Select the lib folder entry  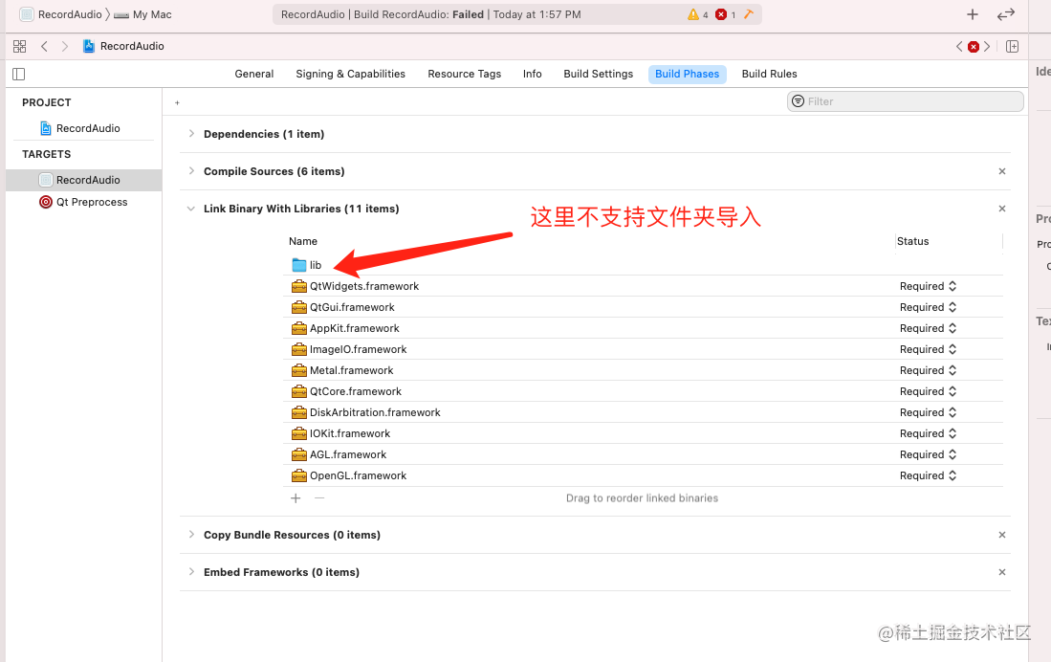(x=307, y=265)
